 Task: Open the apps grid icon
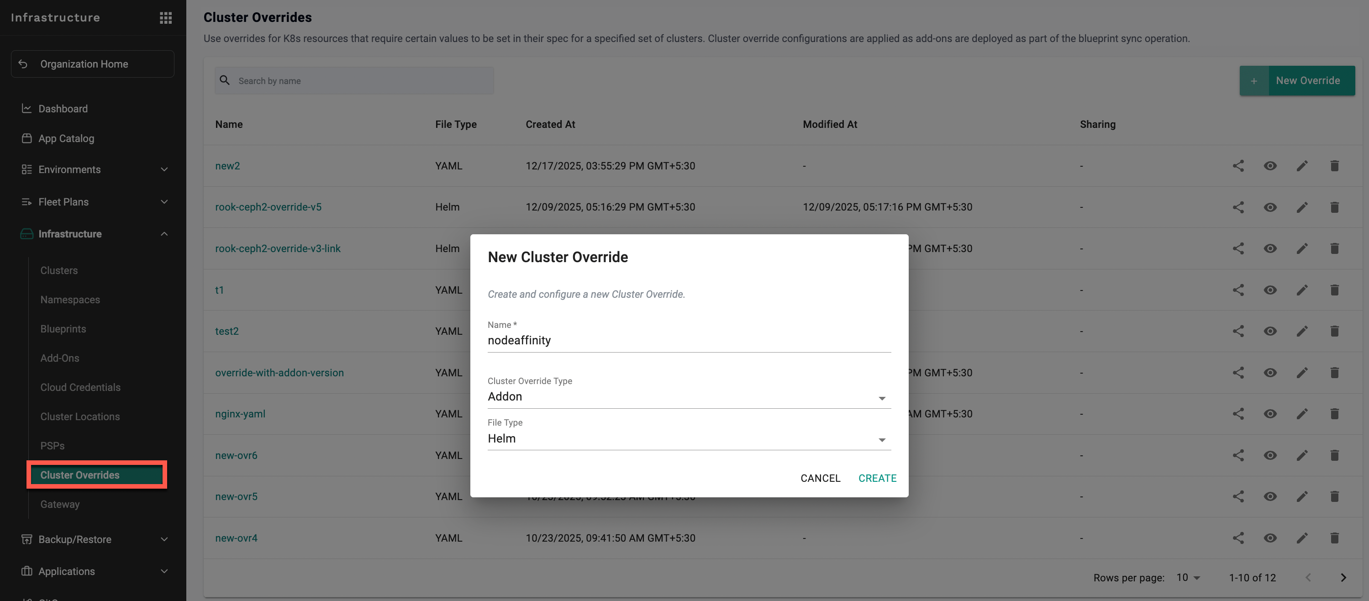(165, 17)
